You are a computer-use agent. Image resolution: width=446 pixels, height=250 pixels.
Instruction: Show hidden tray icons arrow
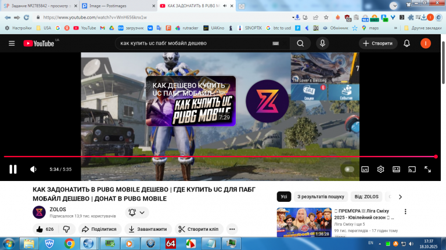pos(380,244)
